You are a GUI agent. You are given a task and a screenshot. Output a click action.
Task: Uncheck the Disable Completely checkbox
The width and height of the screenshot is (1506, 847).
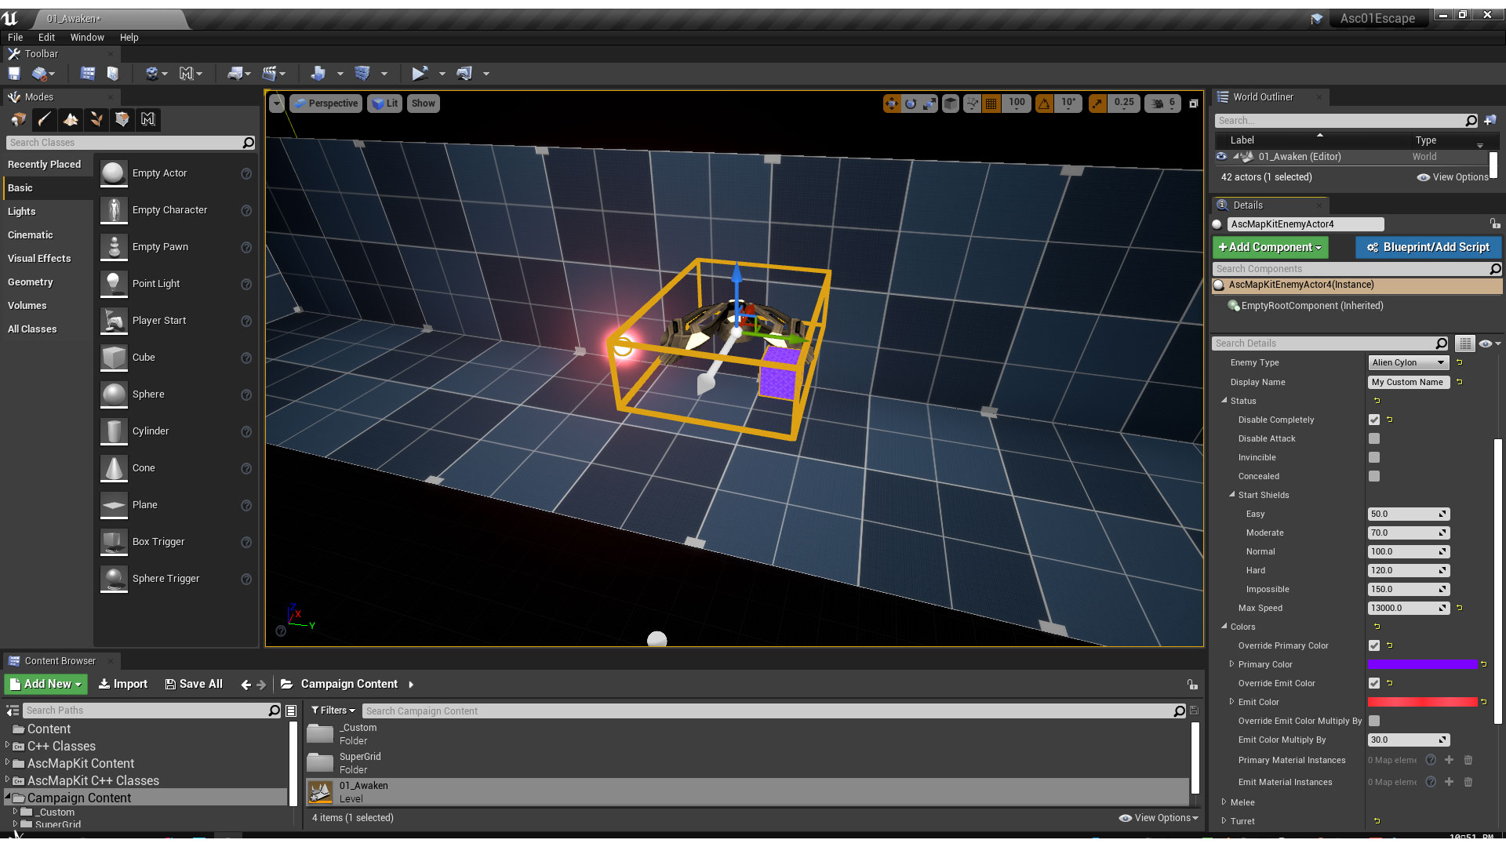tap(1374, 420)
